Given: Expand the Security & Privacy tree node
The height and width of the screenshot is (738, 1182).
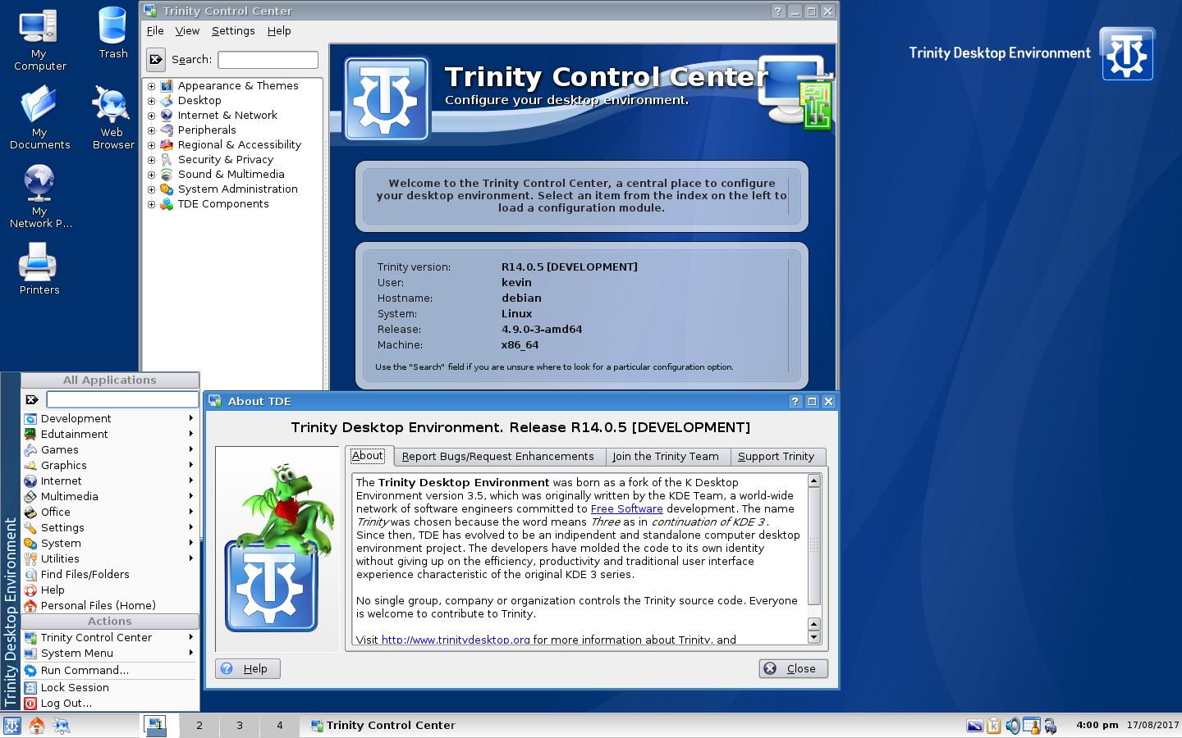Looking at the screenshot, I should tap(151, 160).
